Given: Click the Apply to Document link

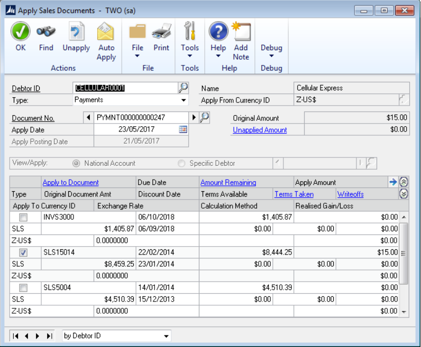Looking at the screenshot, I should 70,183.
